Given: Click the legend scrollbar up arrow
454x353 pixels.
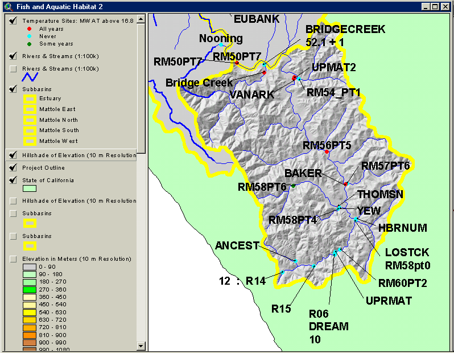Looking at the screenshot, I should click(141, 19).
